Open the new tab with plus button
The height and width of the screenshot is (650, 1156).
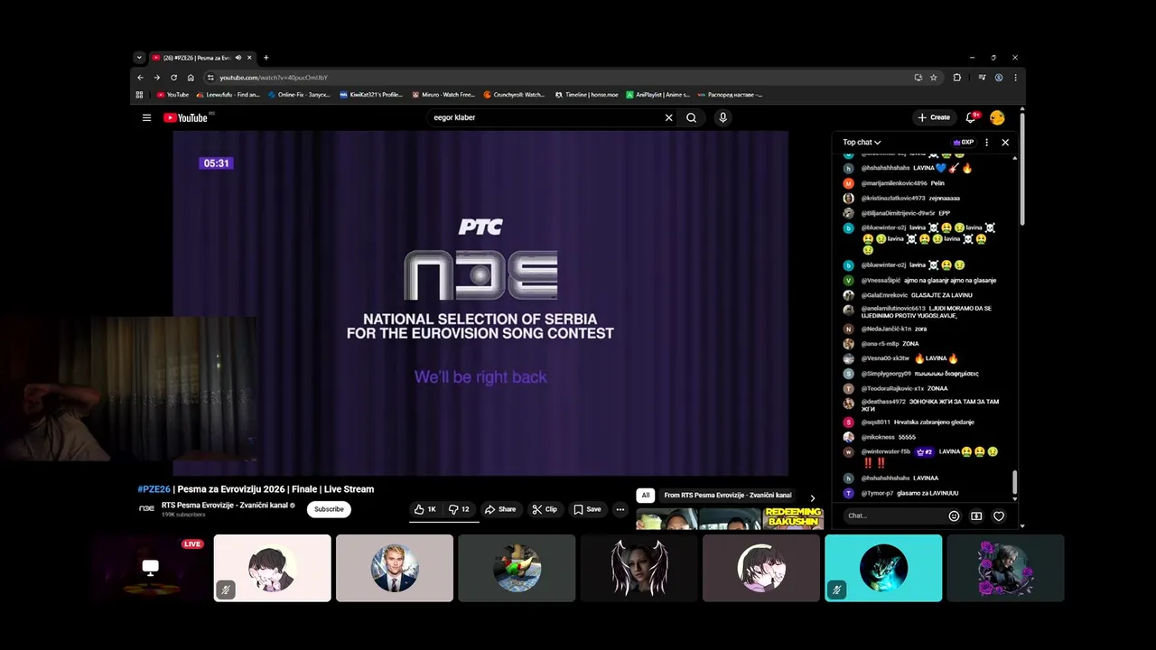(x=266, y=58)
